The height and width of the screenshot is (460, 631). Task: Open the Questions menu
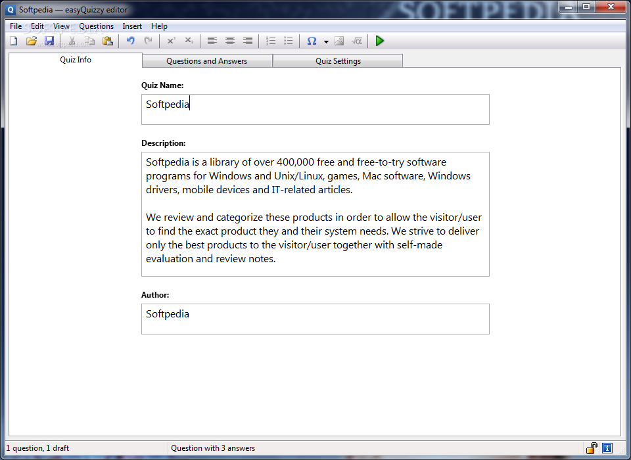tap(96, 26)
